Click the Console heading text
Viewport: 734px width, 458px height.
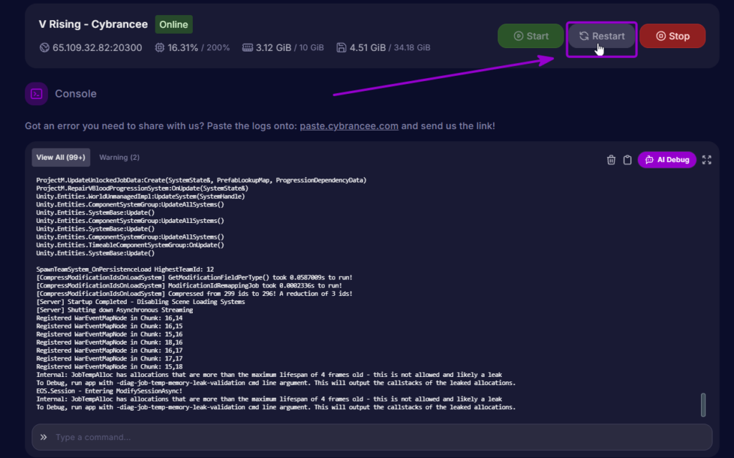pos(76,94)
